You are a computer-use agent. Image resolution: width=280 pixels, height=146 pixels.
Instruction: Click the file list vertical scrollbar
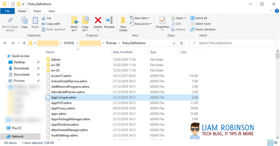coord(277,95)
